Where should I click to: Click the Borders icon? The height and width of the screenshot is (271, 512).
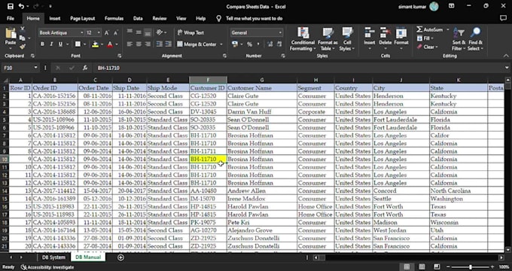point(78,44)
